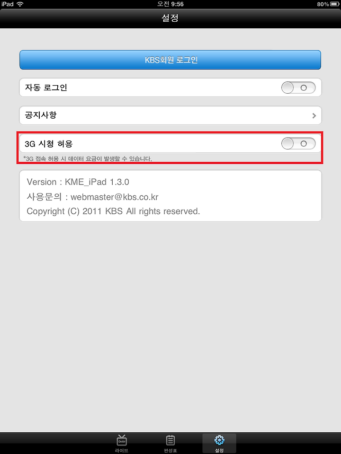Screen dimensions: 341x454
Task: Tap the battery icon in status bar
Action: (334, 4)
